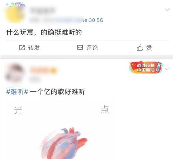This screenshot has height=159, width=173.
Task: Open the first poster's blurred username
Action: (x=42, y=10)
